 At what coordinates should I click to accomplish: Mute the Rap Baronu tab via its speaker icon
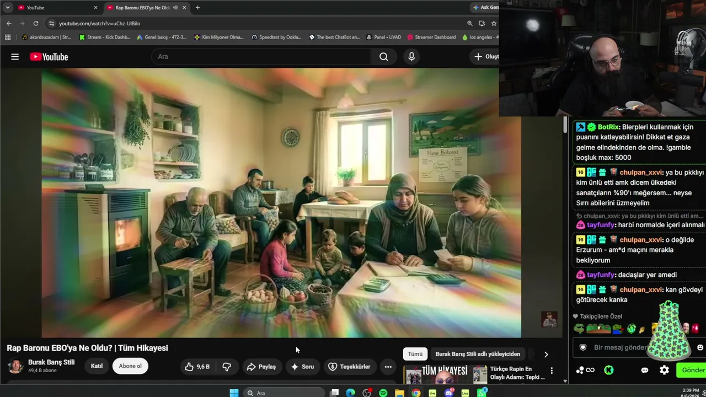175,8
